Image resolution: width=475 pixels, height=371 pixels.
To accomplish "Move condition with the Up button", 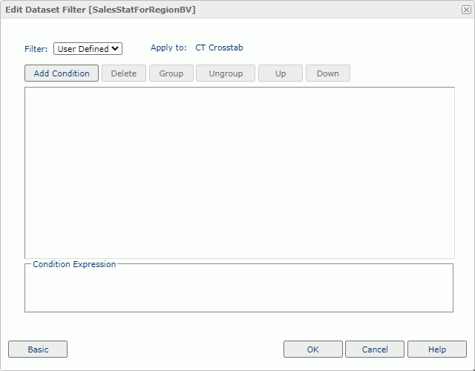I will [281, 73].
